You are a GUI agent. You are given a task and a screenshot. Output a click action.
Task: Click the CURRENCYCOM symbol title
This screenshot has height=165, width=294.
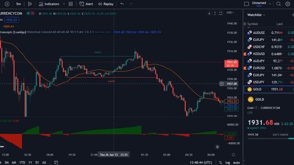click(x=11, y=13)
